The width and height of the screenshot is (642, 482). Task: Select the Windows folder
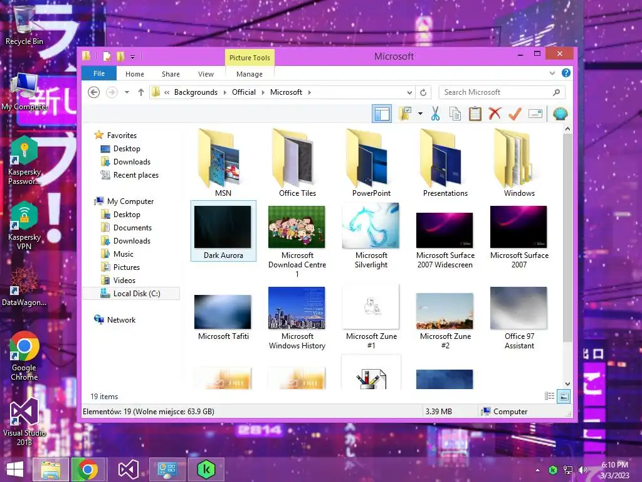tap(519, 163)
